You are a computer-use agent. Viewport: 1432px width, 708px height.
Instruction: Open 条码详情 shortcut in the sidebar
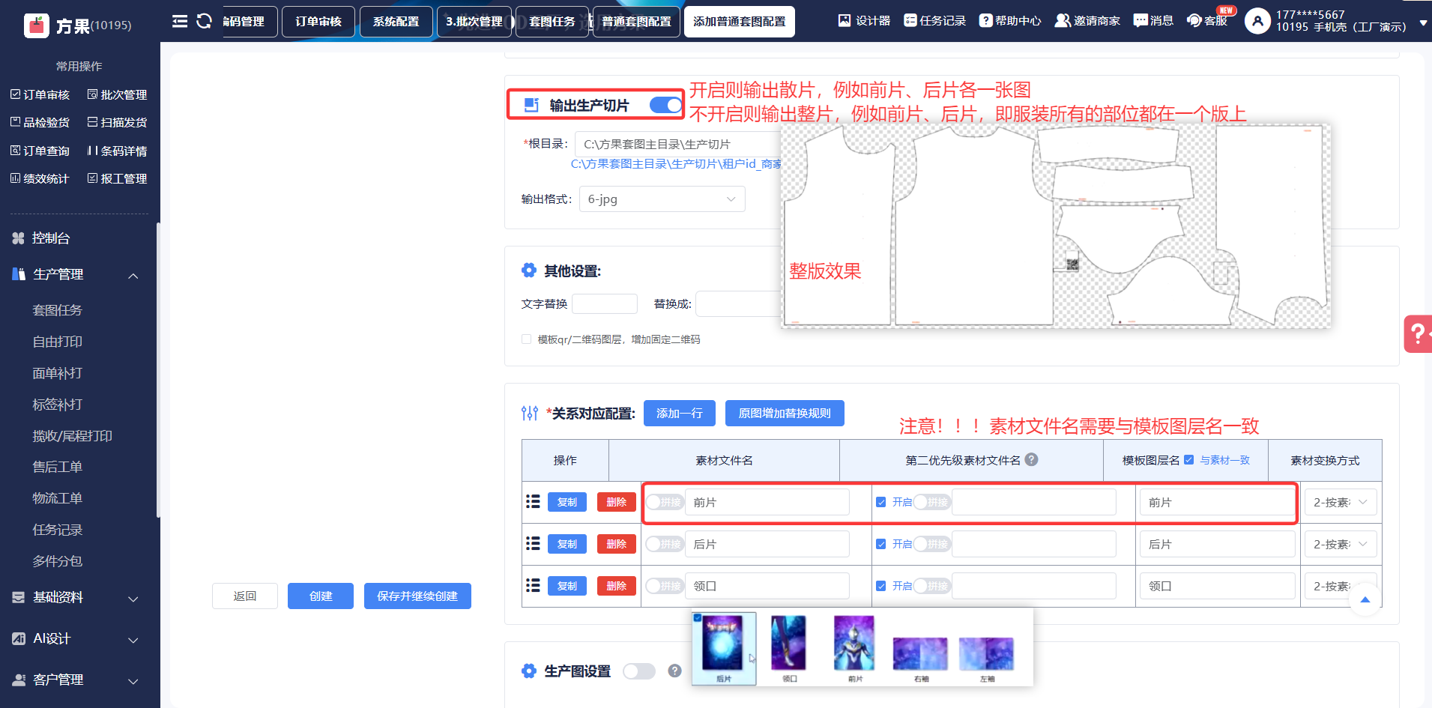118,151
